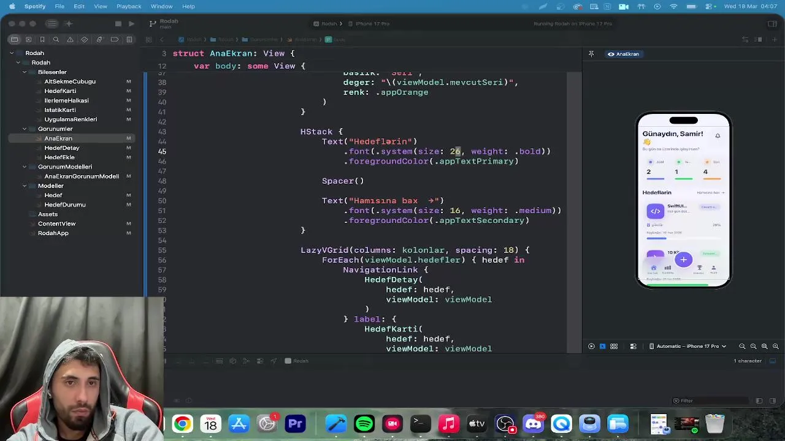Click the Stop button in Xcode toolbar
The height and width of the screenshot is (441, 785).
pos(118,24)
